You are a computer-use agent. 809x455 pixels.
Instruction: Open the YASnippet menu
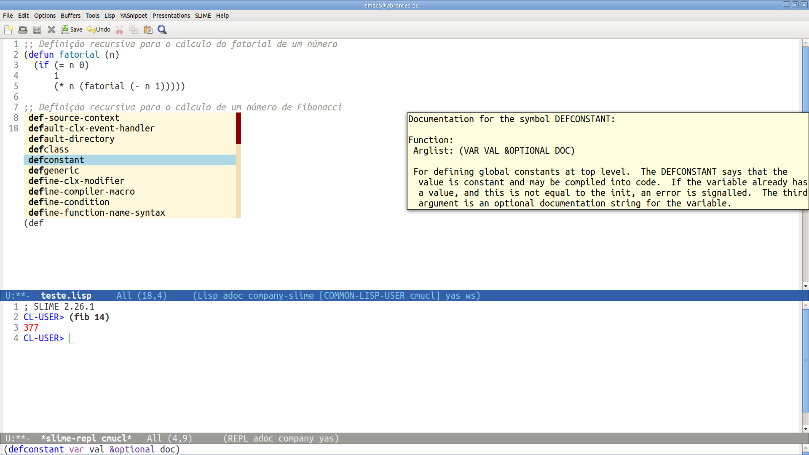[134, 16]
